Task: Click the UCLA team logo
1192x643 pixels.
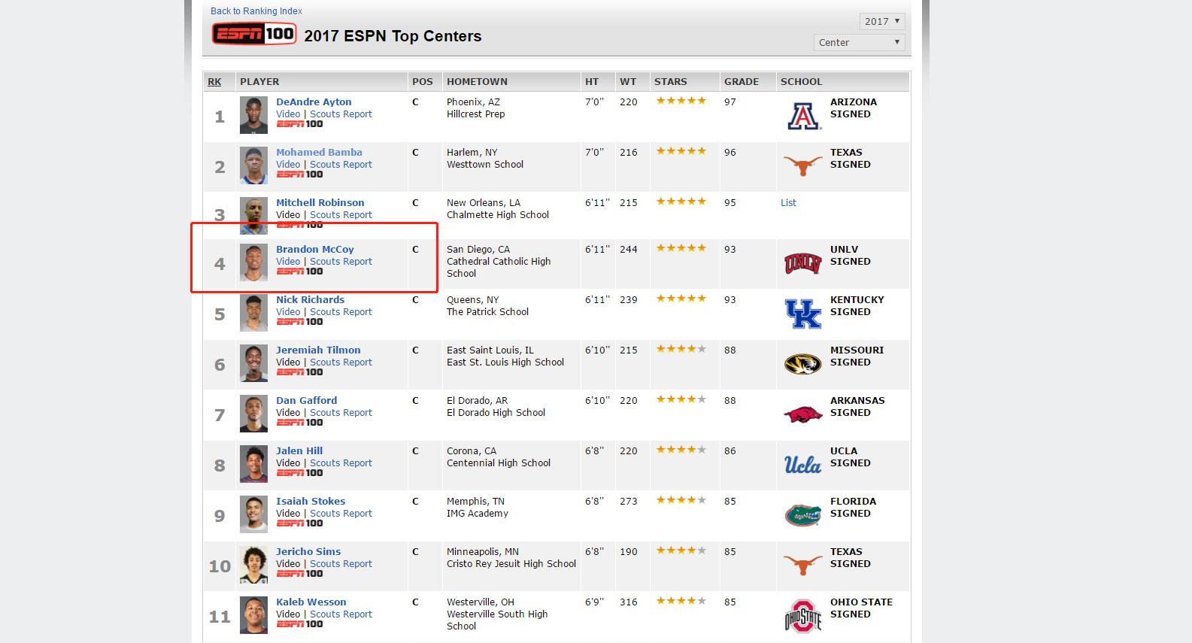Action: click(x=802, y=465)
